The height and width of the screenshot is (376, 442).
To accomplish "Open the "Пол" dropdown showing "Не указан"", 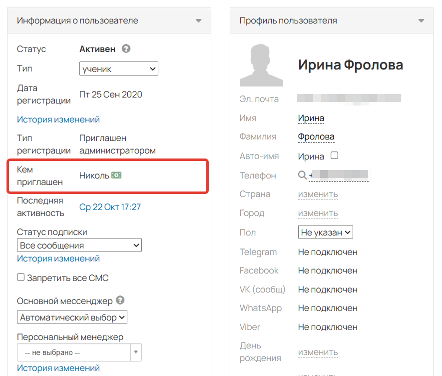I will tap(325, 232).
